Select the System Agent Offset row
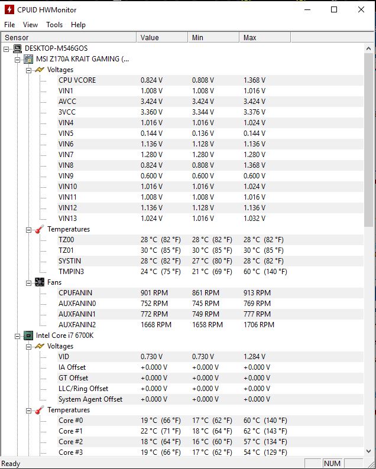 (210, 399)
